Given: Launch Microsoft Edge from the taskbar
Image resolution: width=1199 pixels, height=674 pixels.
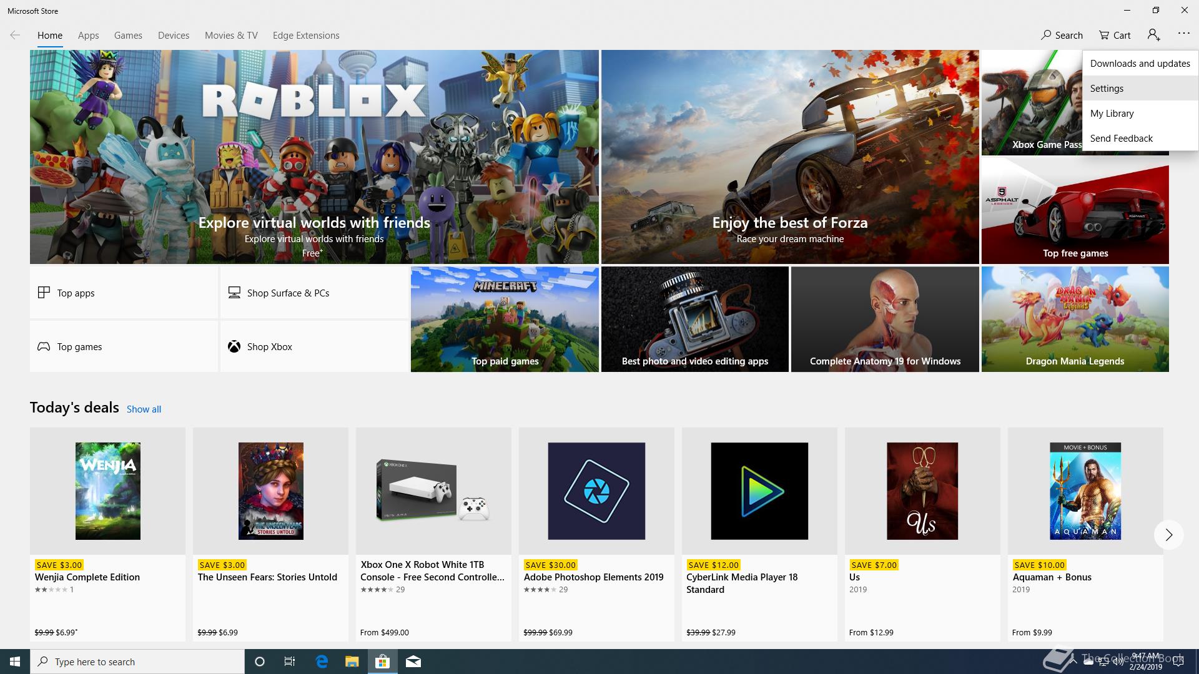Looking at the screenshot, I should pyautogui.click(x=322, y=662).
